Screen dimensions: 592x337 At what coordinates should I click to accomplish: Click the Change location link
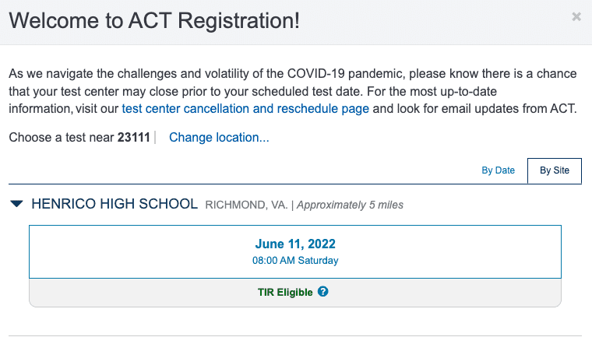click(x=219, y=138)
